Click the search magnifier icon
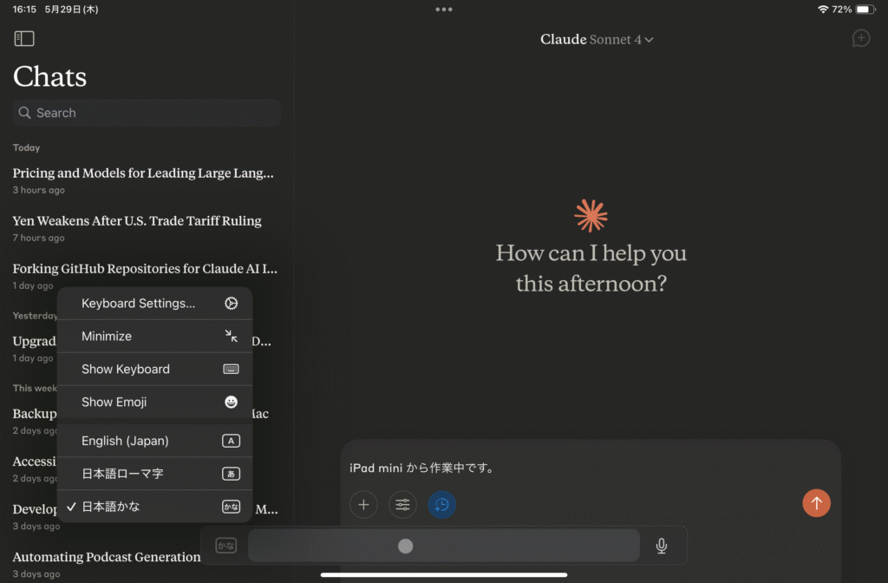 click(24, 113)
